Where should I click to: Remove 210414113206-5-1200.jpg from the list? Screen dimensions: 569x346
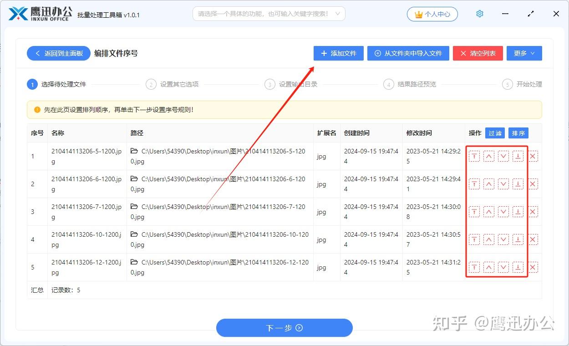pos(533,156)
